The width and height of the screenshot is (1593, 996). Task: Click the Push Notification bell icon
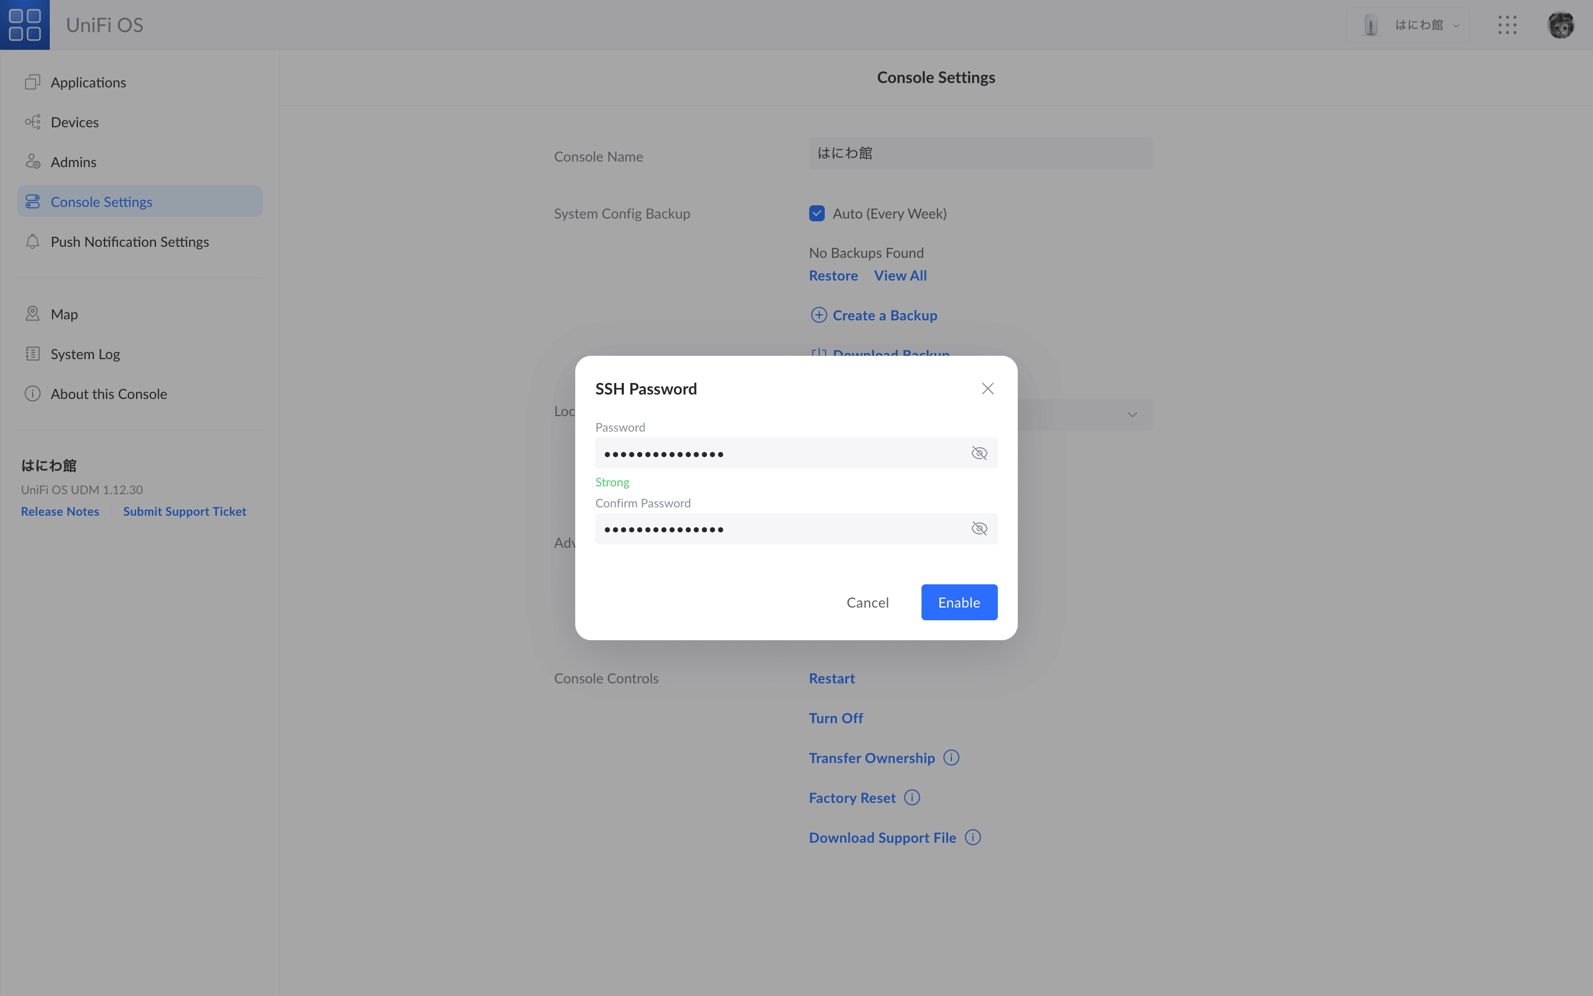(x=32, y=242)
